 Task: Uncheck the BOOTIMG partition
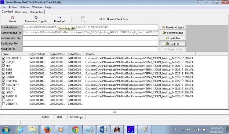click(4, 81)
